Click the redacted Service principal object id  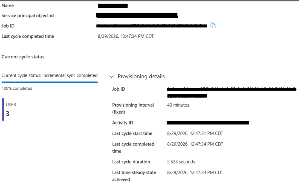[137, 15]
